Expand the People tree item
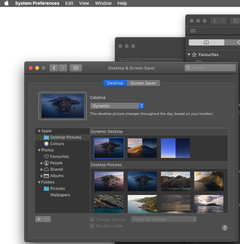Viewport: 240px width, 244px height. click(x=42, y=163)
